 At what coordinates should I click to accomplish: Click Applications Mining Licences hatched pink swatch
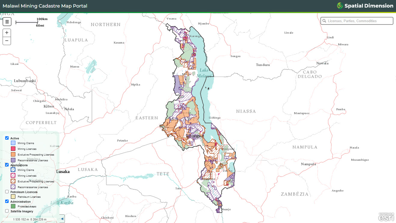coord(13,176)
